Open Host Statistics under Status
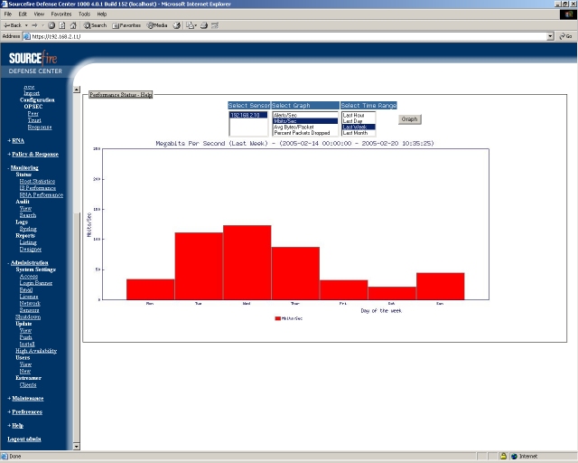The width and height of the screenshot is (578, 463). [x=37, y=181]
